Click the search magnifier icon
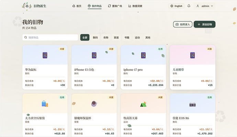Viewport: 237px width, 137px height. (26, 37)
